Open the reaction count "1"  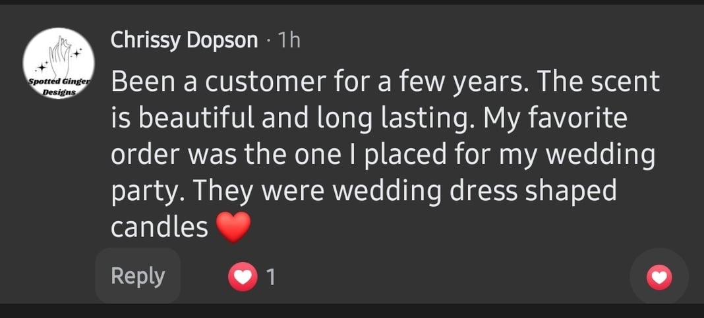[269, 278]
